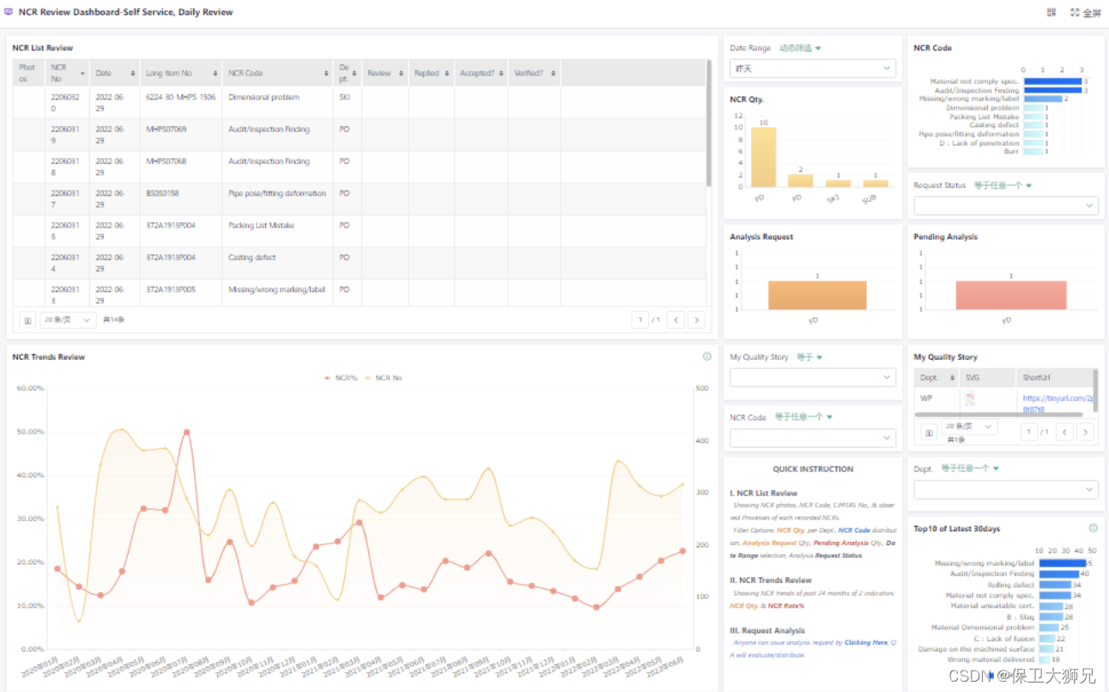Screen dimensions: 1109x692
Task: Open Dept. filter 等于任意一个 condition menu
Action: [x=970, y=469]
